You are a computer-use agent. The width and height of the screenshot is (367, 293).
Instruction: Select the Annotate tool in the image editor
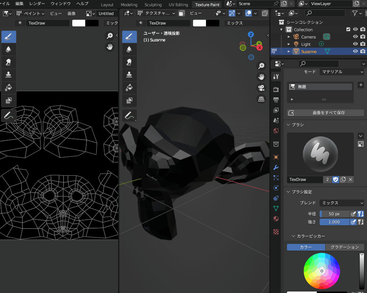point(8,115)
